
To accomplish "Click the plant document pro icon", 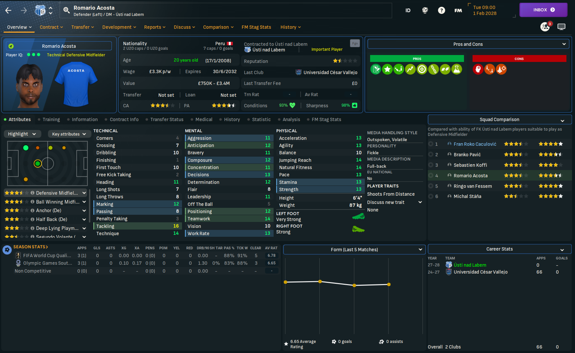I will coord(376,69).
